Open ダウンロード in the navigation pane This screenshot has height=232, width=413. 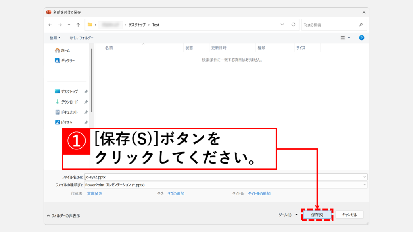67,102
